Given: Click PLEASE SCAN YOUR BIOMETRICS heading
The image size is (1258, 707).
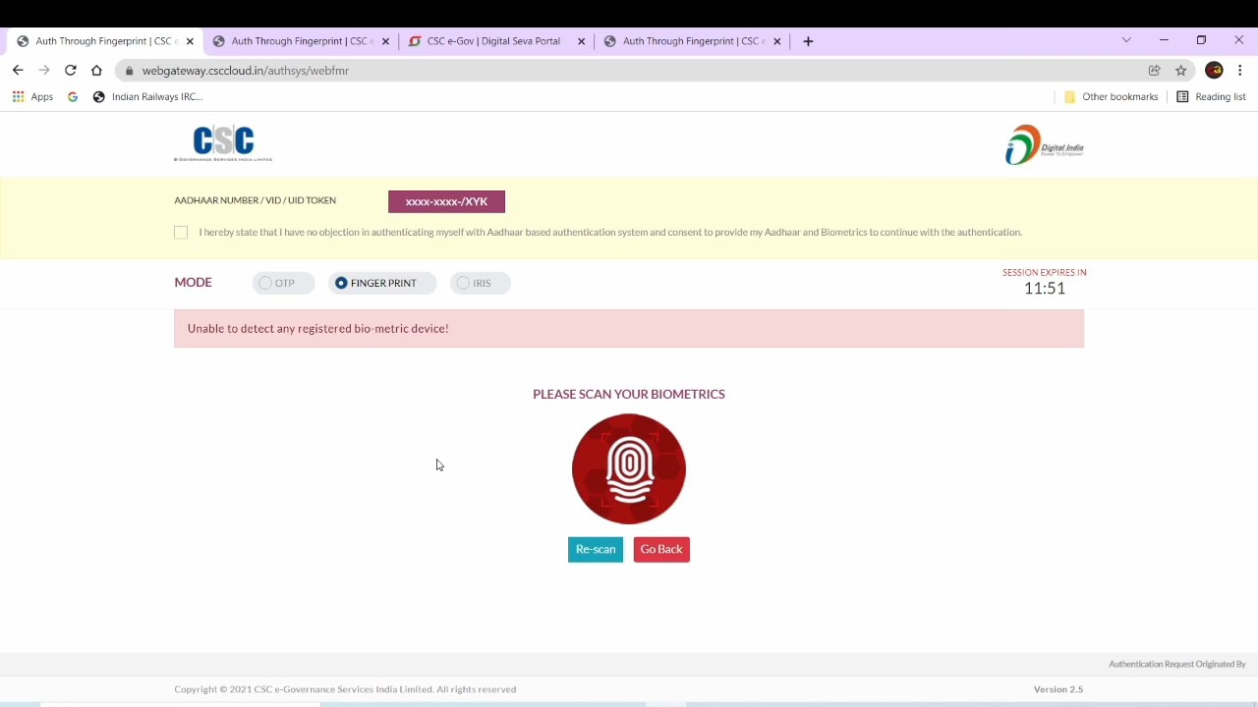Looking at the screenshot, I should [x=629, y=395].
